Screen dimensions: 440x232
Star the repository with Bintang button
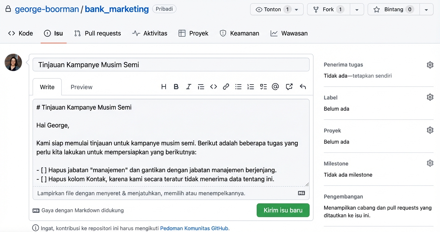pyautogui.click(x=394, y=10)
